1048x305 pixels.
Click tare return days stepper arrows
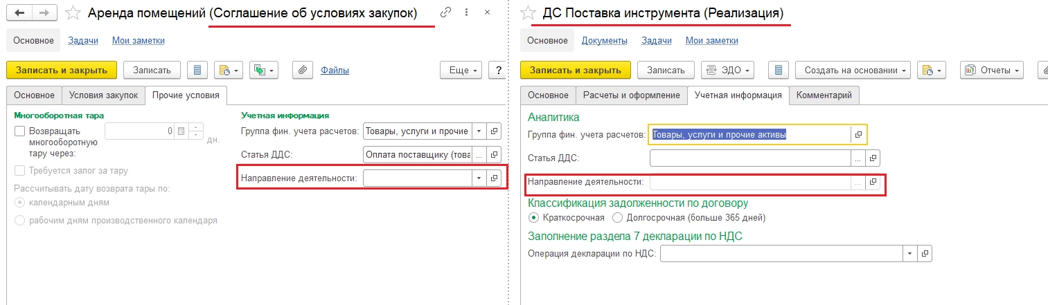pos(195,131)
